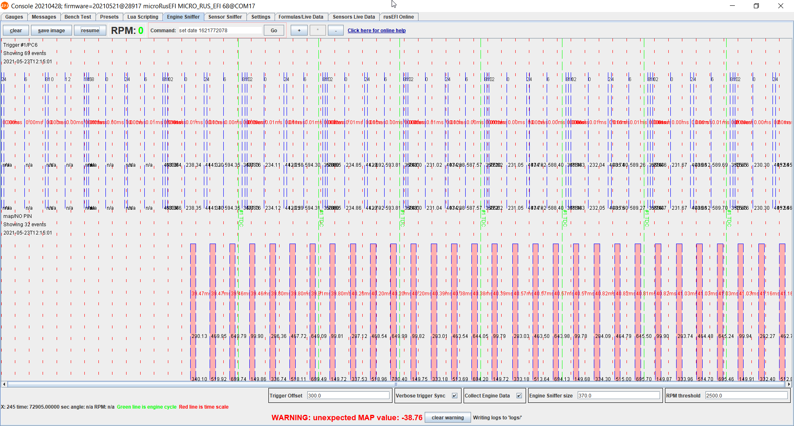Switch to Sensors Live Data tab

tap(354, 17)
